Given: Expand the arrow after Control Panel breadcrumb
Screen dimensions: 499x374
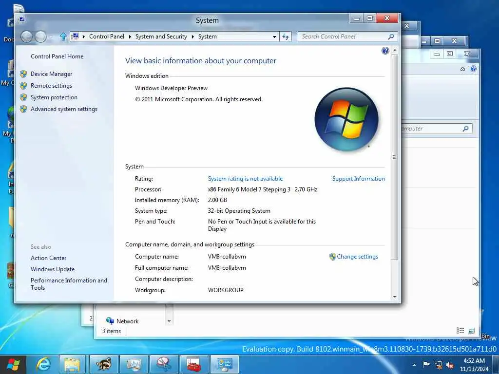Looking at the screenshot, I should (x=130, y=37).
